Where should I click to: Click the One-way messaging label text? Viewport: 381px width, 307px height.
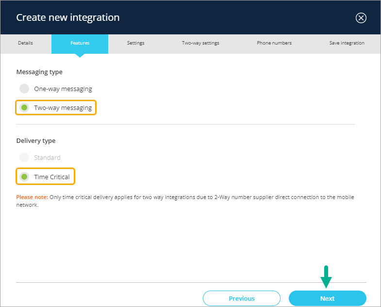coord(63,89)
